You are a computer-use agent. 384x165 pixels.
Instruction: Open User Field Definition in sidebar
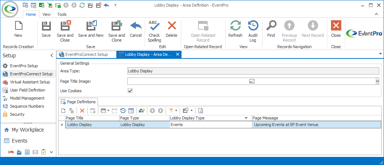click(x=27, y=90)
